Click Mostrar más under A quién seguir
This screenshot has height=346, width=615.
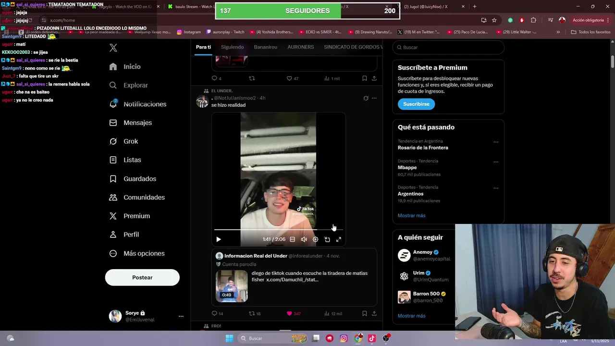(x=412, y=316)
